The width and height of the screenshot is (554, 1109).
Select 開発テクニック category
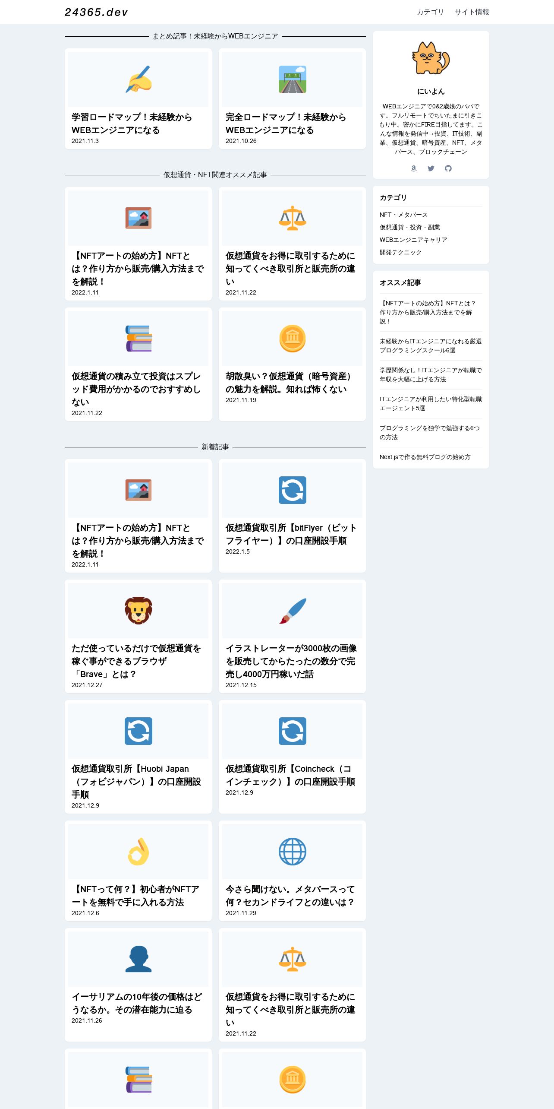(x=400, y=252)
